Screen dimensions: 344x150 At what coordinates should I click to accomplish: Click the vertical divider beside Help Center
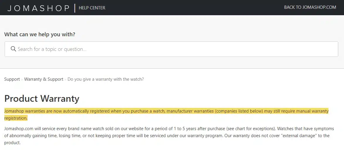click(75, 8)
